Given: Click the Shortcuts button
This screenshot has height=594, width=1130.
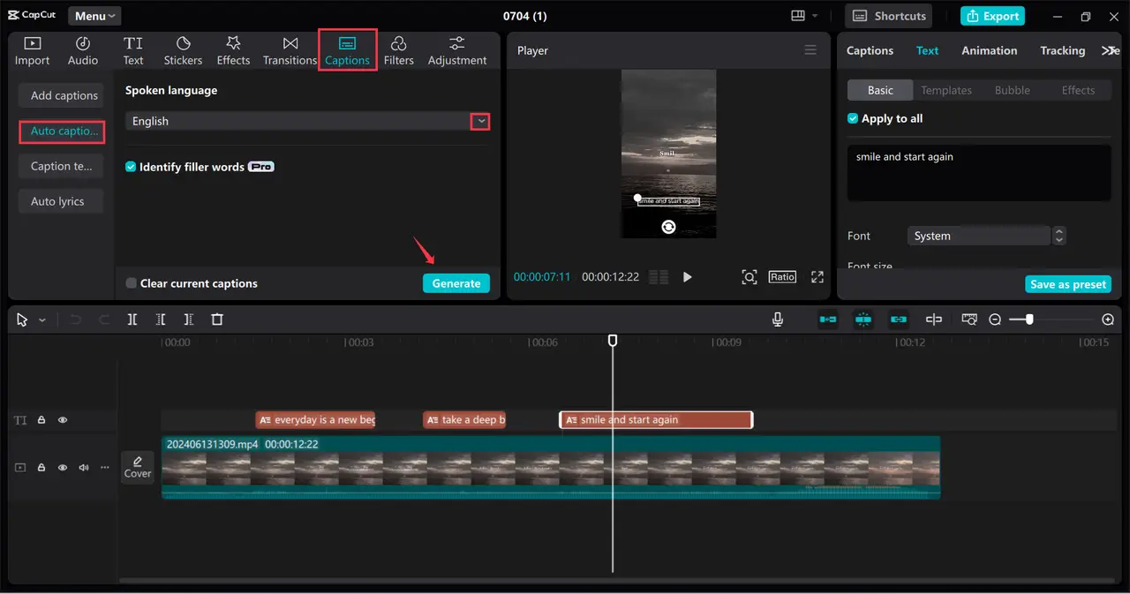Looking at the screenshot, I should tap(889, 16).
